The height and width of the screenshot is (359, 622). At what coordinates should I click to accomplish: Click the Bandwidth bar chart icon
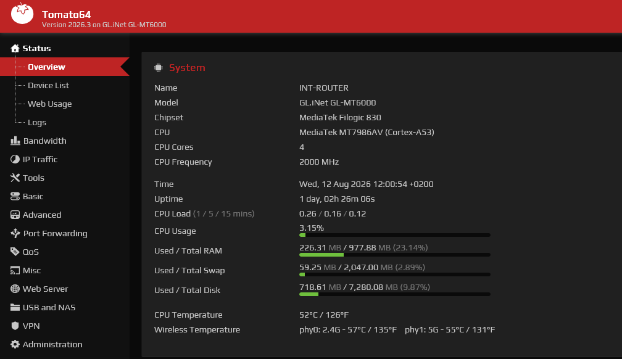coord(15,141)
